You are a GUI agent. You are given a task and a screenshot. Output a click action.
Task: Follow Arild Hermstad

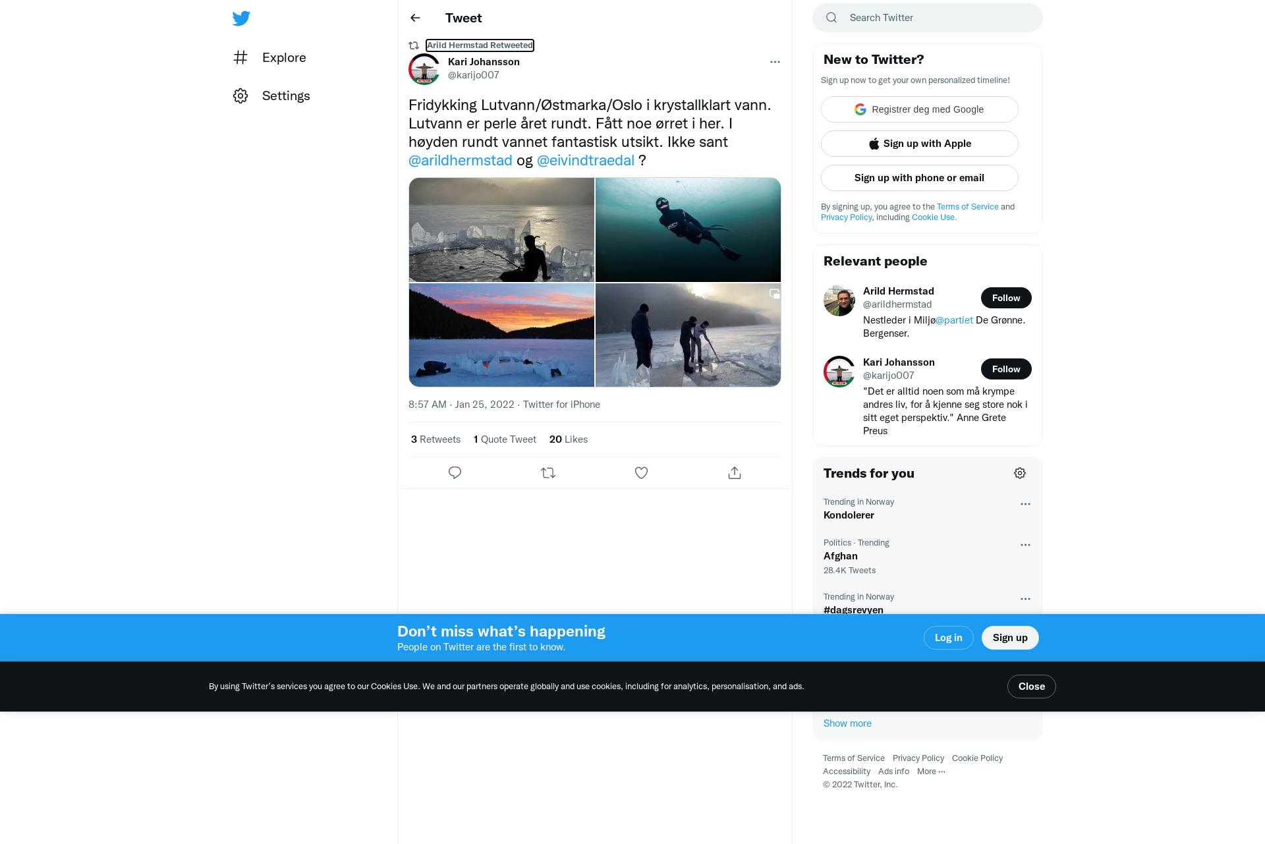(1006, 298)
